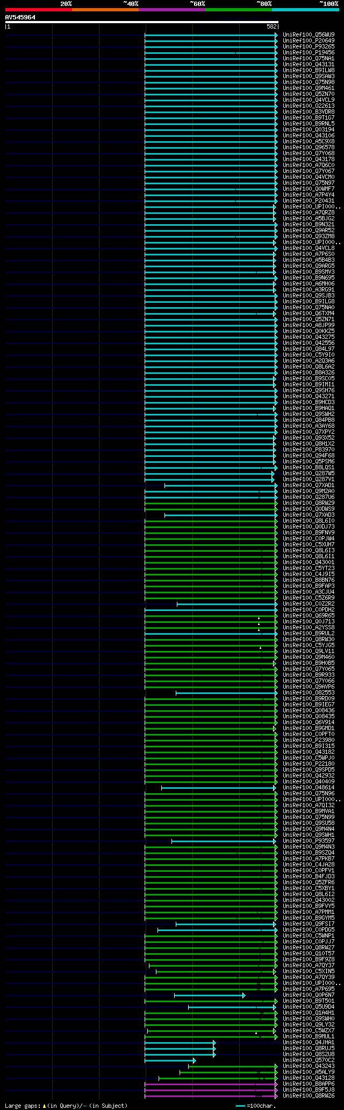The width and height of the screenshot is (344, 1110).
Task: Open the UniRef100_Q75NA1 hit
Action: pos(309,58)
